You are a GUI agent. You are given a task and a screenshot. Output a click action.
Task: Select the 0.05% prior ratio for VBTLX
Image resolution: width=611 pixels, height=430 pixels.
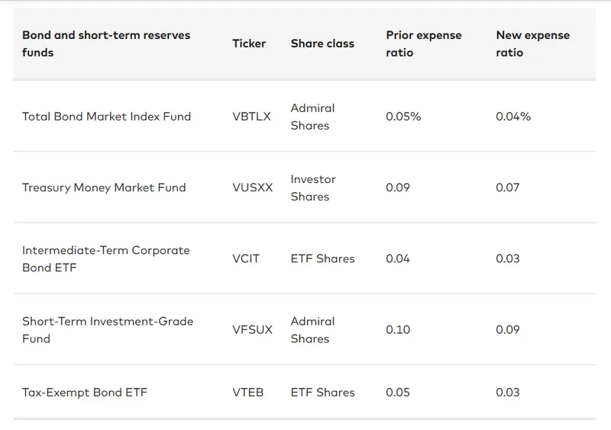403,117
